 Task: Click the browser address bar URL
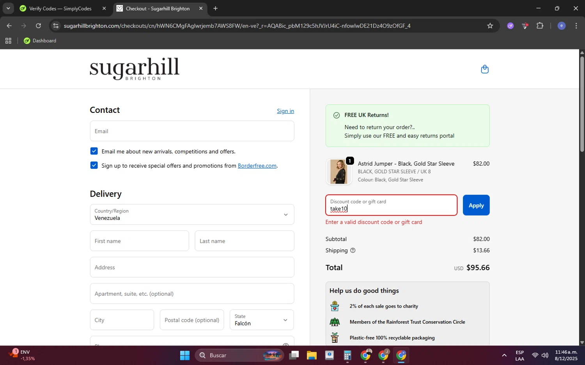click(x=237, y=26)
